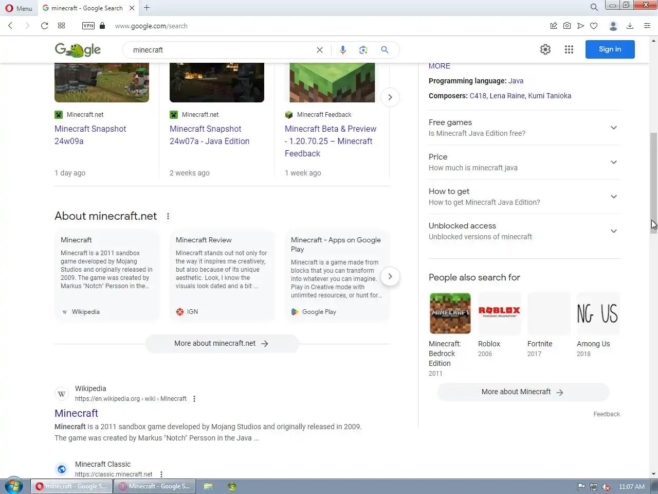The width and height of the screenshot is (658, 494).
Task: Open Opera Easy Setup icon
Action: tap(647, 26)
